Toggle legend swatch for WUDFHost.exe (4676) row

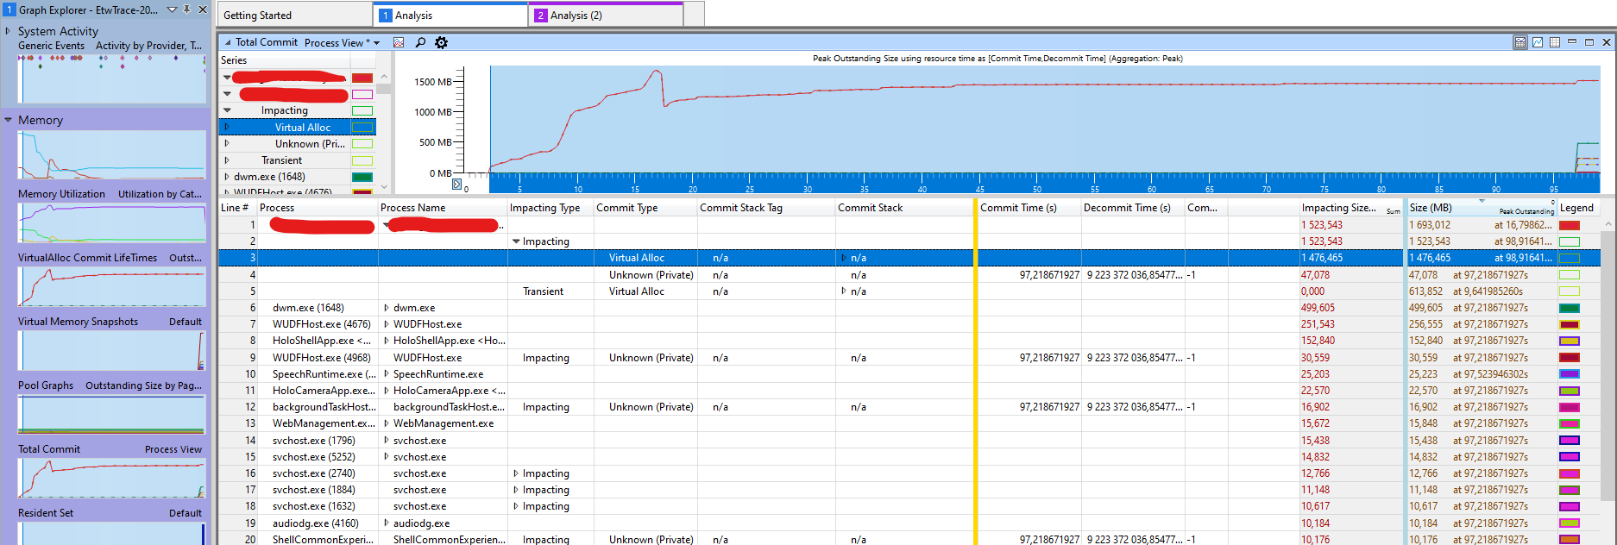coord(1570,324)
